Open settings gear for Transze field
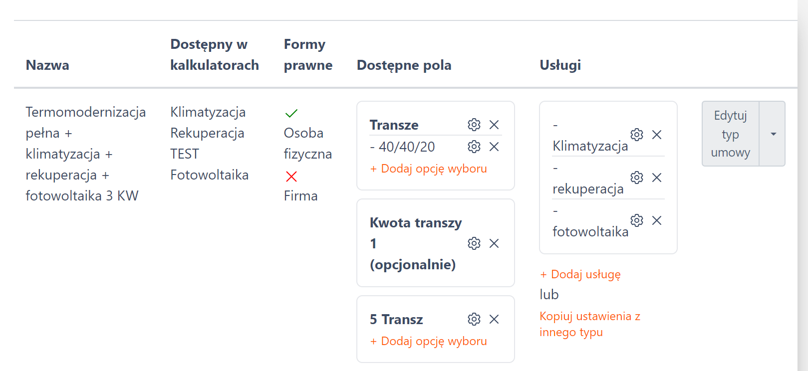The width and height of the screenshot is (808, 371). pyautogui.click(x=474, y=125)
